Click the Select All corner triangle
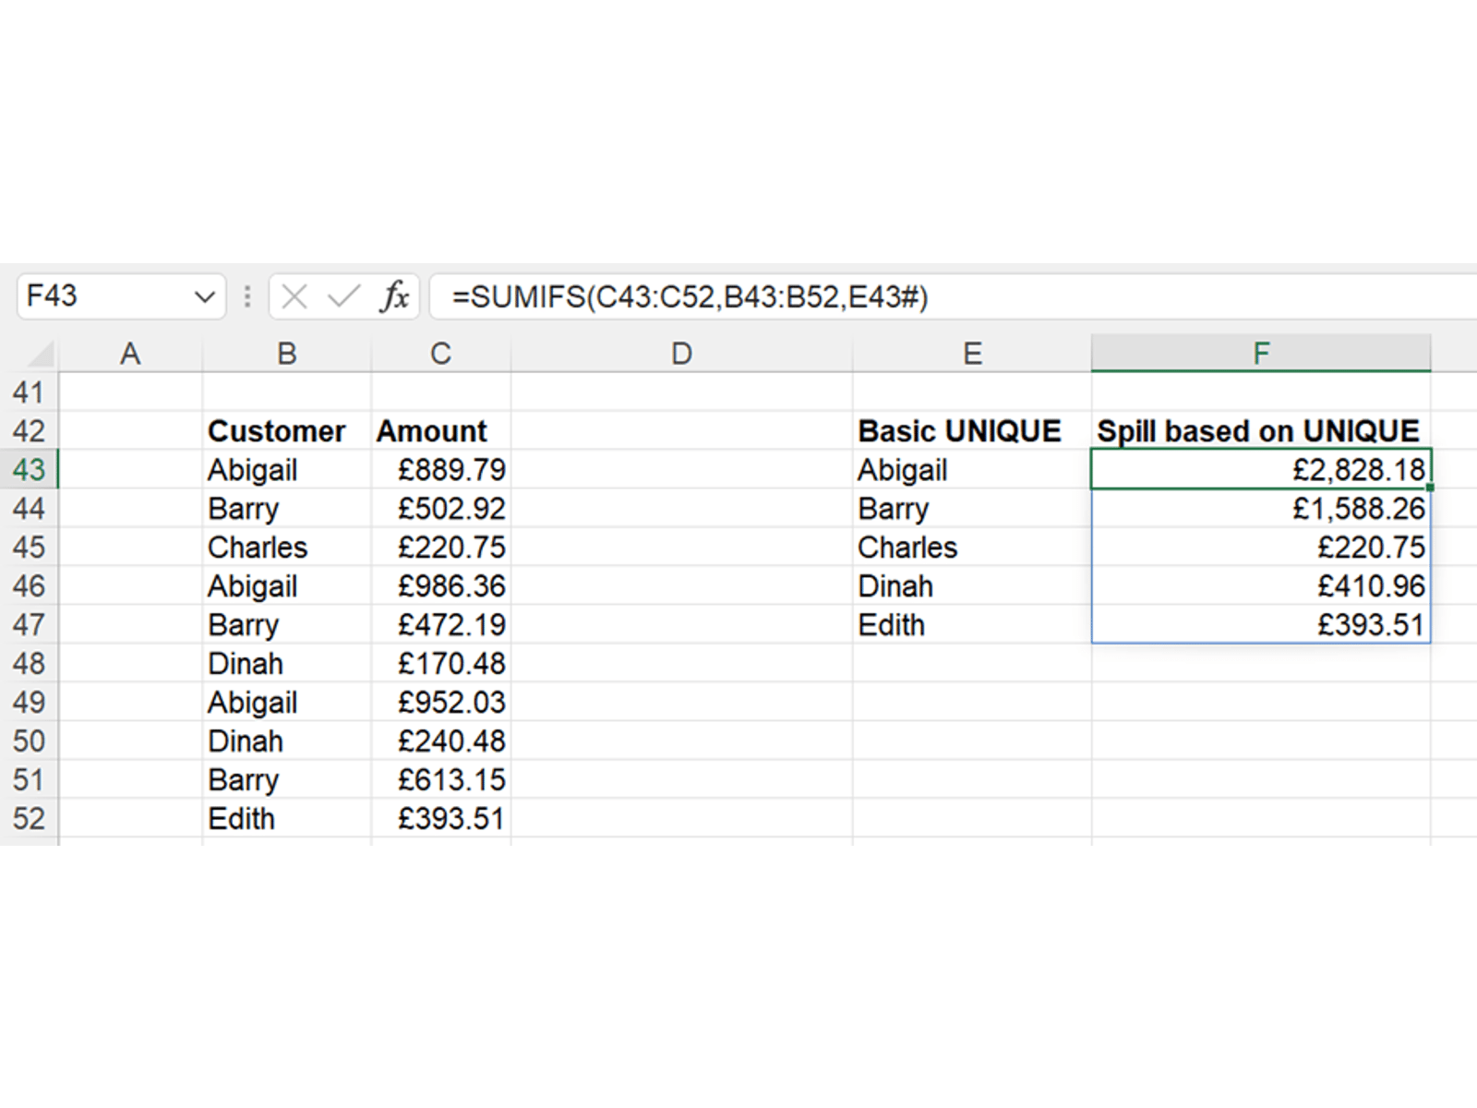Screen dimensions: 1477x1108 tap(41, 355)
